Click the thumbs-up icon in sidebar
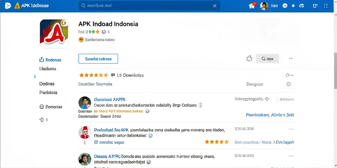Screen dimensions: 337x168 [41, 120]
